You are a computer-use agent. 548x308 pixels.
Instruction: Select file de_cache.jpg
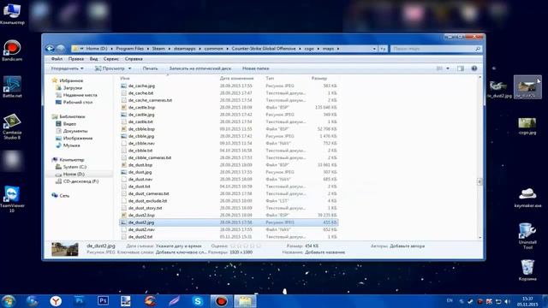(141, 86)
